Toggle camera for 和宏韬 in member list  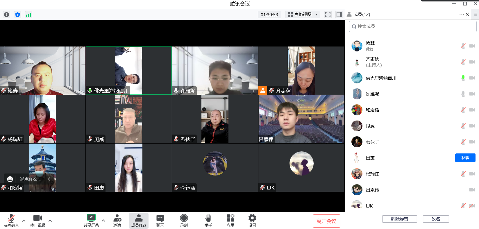472,110
